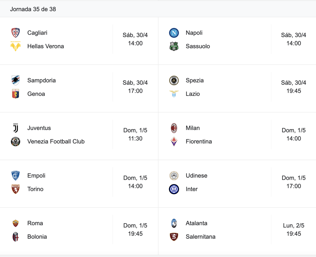Viewport: 316px width, 257px height.
Task: Open Udinese vs Inter kickoff time
Action: point(294,182)
